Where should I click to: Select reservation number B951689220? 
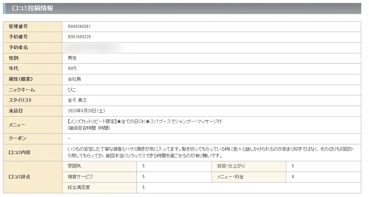(x=79, y=37)
